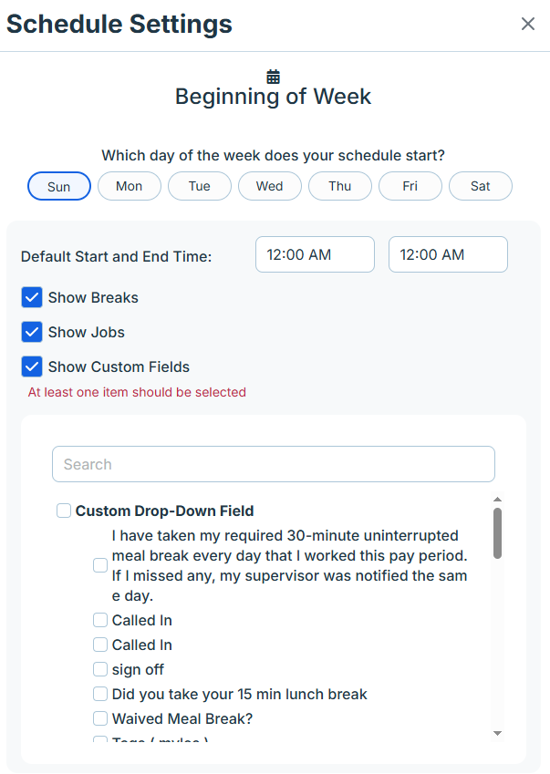Toggle the Show Jobs checkbox
The width and height of the screenshot is (550, 774).
(32, 332)
